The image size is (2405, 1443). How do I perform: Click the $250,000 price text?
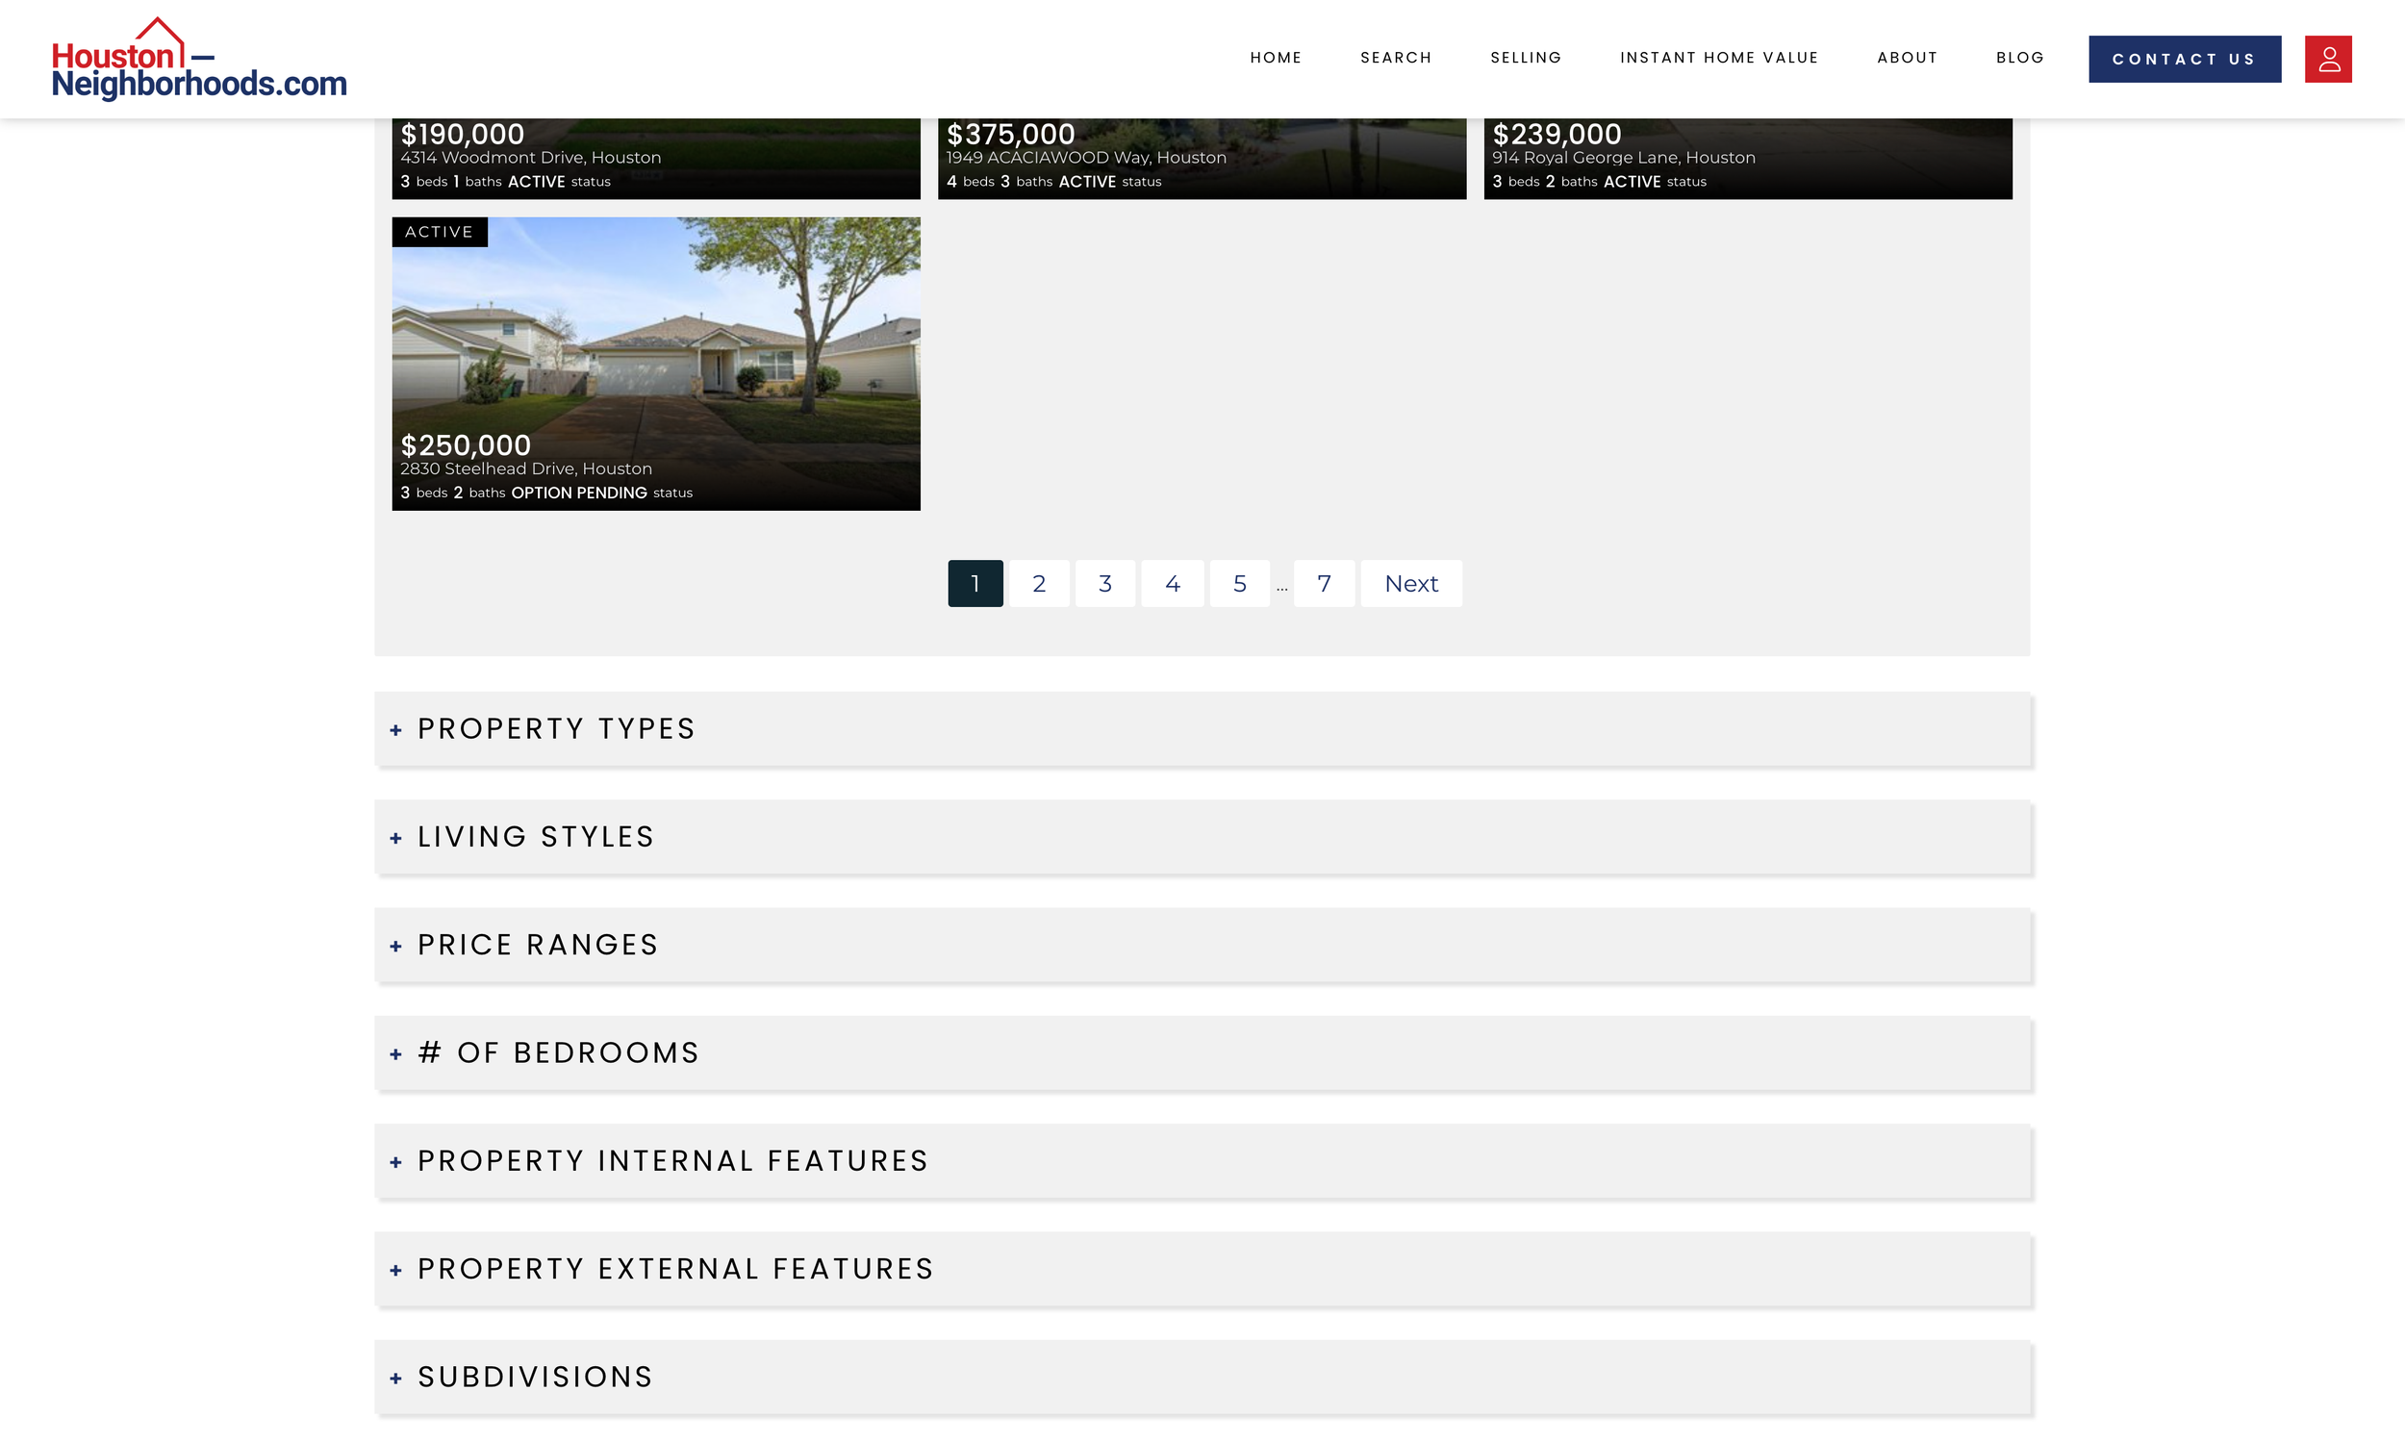(466, 445)
